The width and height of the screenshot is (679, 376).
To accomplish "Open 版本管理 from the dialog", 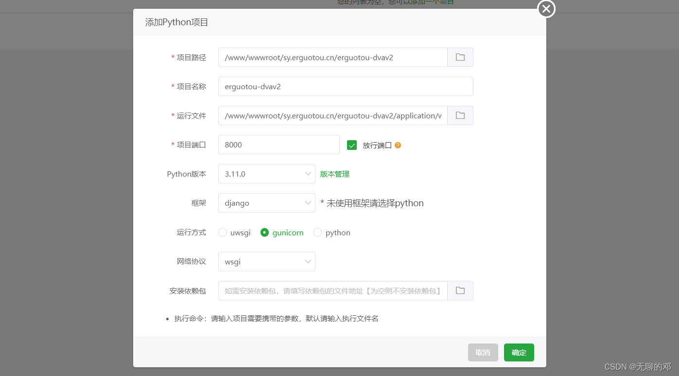I will click(x=334, y=174).
